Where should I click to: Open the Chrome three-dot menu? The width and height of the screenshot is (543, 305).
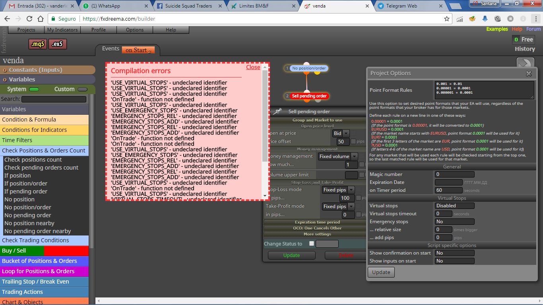(x=535, y=19)
